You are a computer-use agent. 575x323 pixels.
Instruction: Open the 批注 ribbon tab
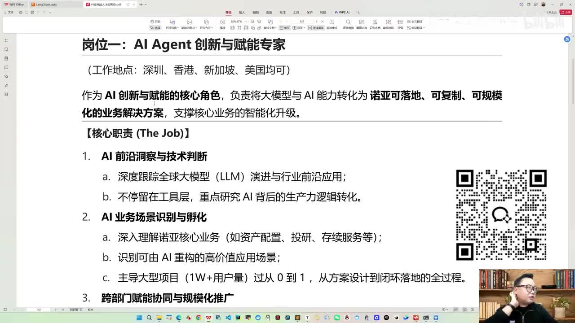click(x=283, y=13)
